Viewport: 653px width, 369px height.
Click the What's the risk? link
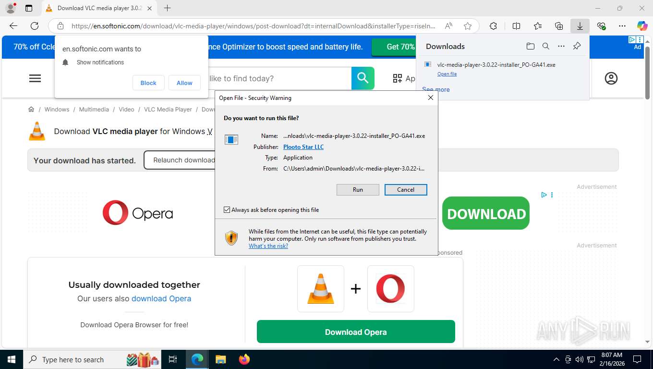(268, 246)
